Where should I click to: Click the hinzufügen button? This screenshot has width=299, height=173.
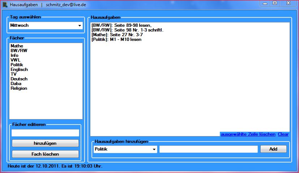coord(45,143)
